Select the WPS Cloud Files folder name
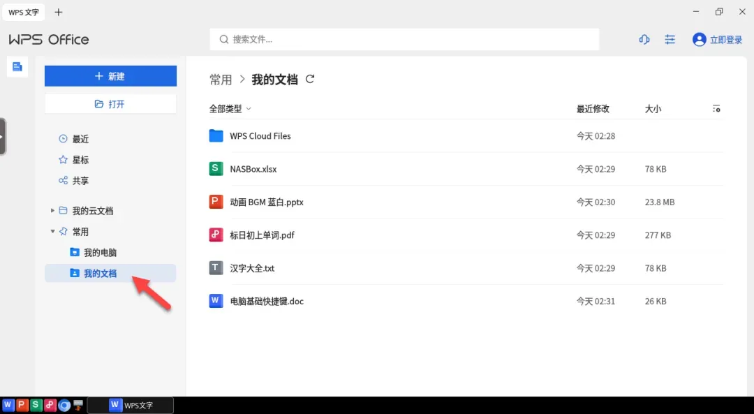The height and width of the screenshot is (414, 754). coord(260,136)
